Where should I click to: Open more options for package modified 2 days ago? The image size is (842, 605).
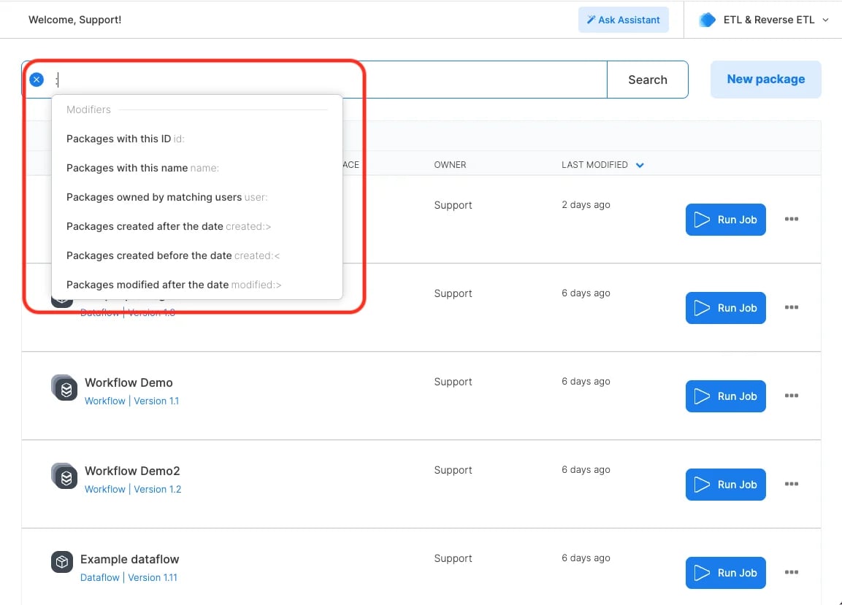click(791, 219)
